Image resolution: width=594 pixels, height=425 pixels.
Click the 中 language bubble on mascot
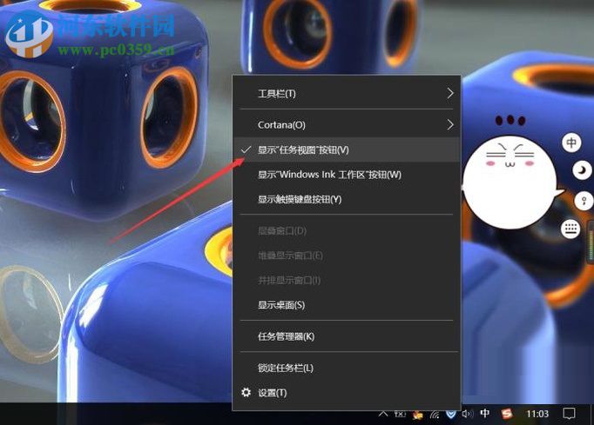tap(571, 143)
